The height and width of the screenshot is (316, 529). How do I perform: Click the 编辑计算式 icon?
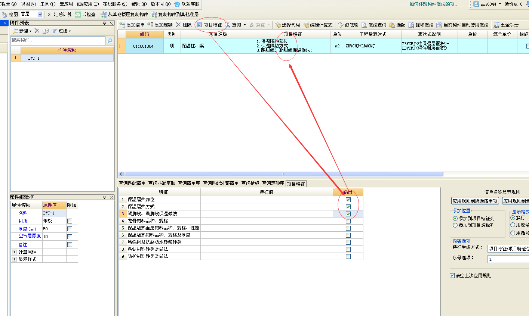pos(306,25)
